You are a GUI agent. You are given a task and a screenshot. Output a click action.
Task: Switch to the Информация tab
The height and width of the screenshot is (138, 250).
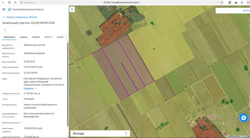click(x=9, y=37)
